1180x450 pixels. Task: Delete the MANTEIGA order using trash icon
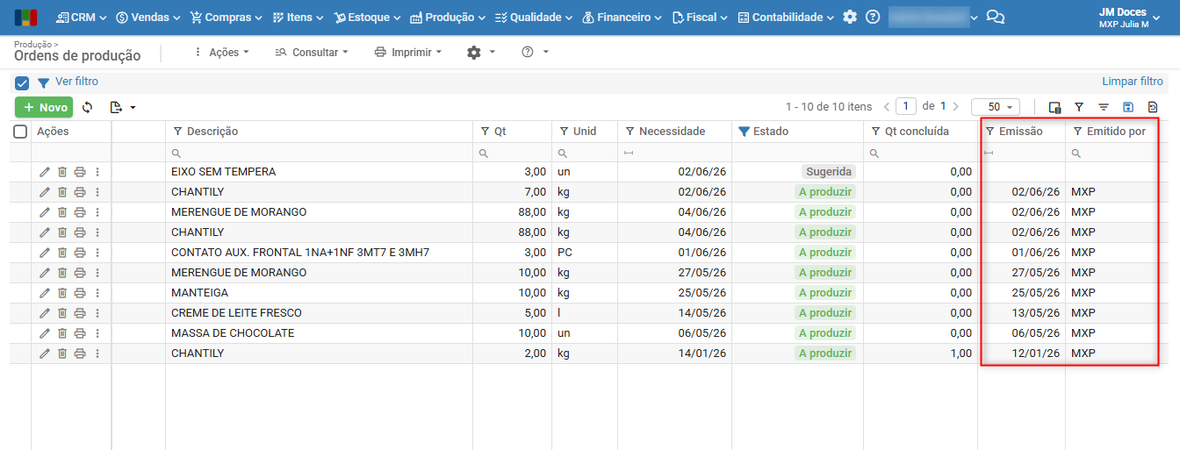click(62, 293)
